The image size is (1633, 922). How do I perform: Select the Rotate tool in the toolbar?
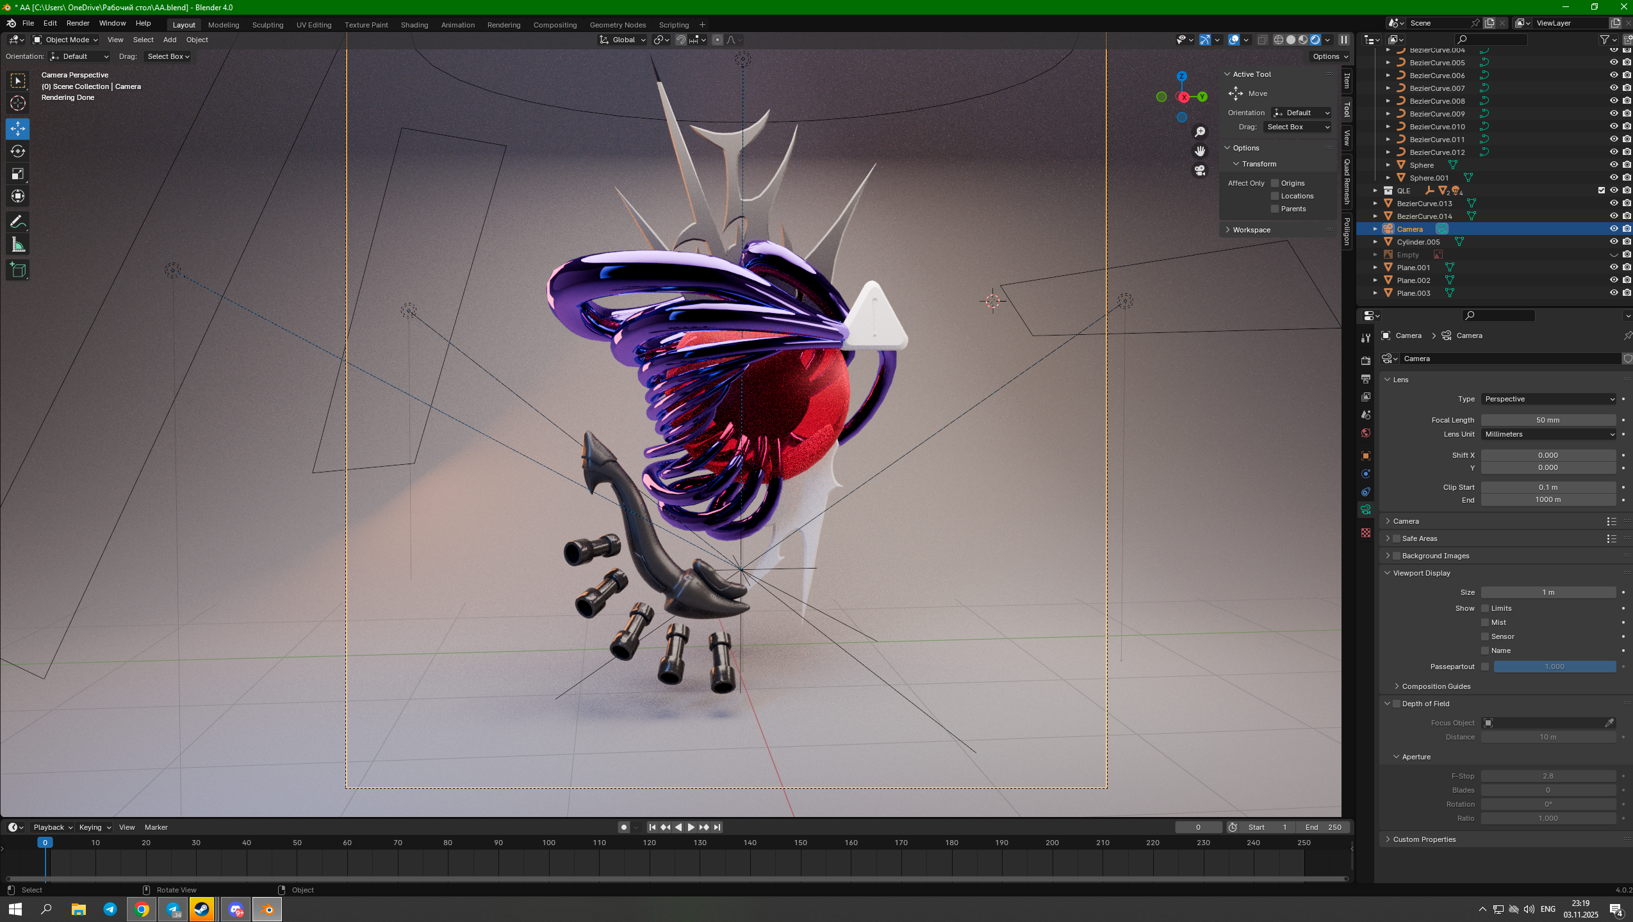(18, 151)
